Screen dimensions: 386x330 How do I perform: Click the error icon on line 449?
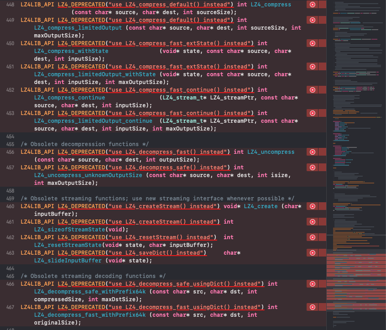pos(313,20)
